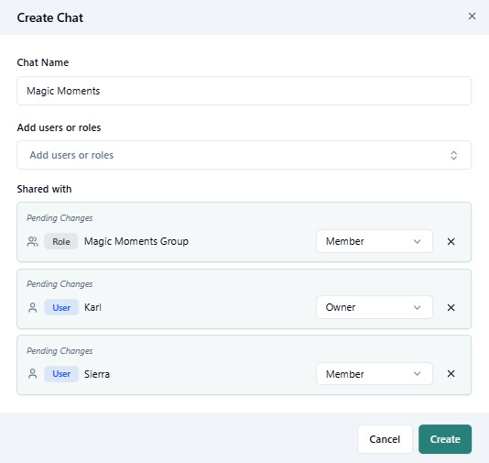Screen dimensions: 489x463
Task: Select the name Karl
Action: tap(92, 307)
